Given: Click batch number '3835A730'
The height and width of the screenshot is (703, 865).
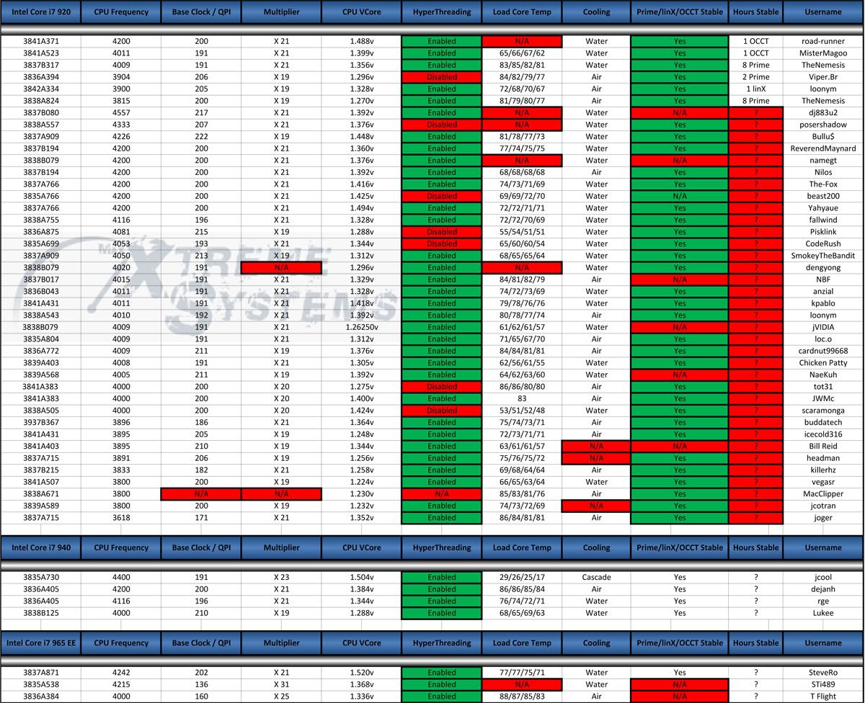Looking at the screenshot, I should (40, 578).
